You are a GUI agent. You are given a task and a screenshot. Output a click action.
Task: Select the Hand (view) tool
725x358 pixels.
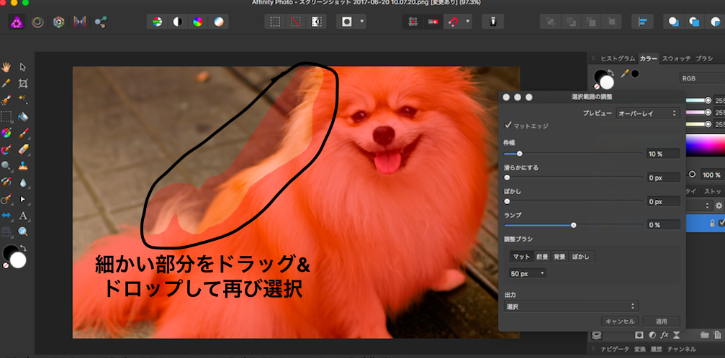[x=6, y=67]
